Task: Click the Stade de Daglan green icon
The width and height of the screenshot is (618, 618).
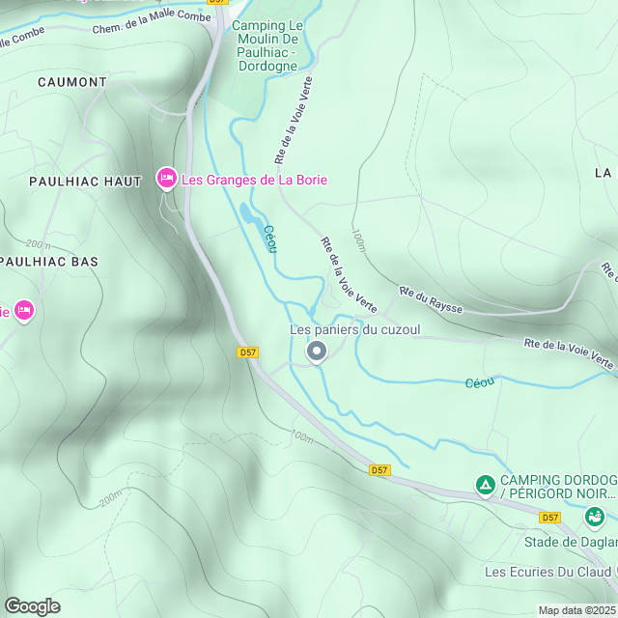Action: pos(595,517)
